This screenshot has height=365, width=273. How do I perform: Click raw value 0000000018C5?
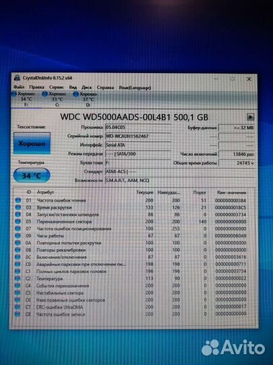click(x=231, y=208)
